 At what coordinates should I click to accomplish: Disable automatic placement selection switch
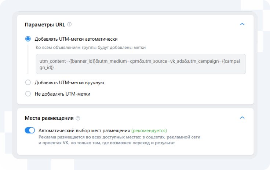(x=30, y=130)
